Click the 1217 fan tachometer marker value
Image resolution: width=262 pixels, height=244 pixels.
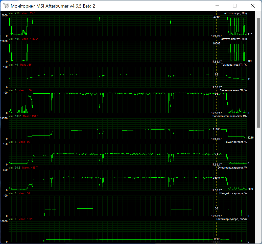(216, 239)
